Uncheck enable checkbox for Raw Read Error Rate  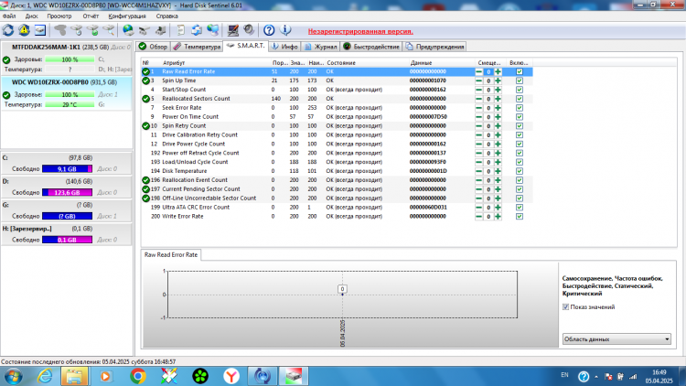pyautogui.click(x=520, y=71)
